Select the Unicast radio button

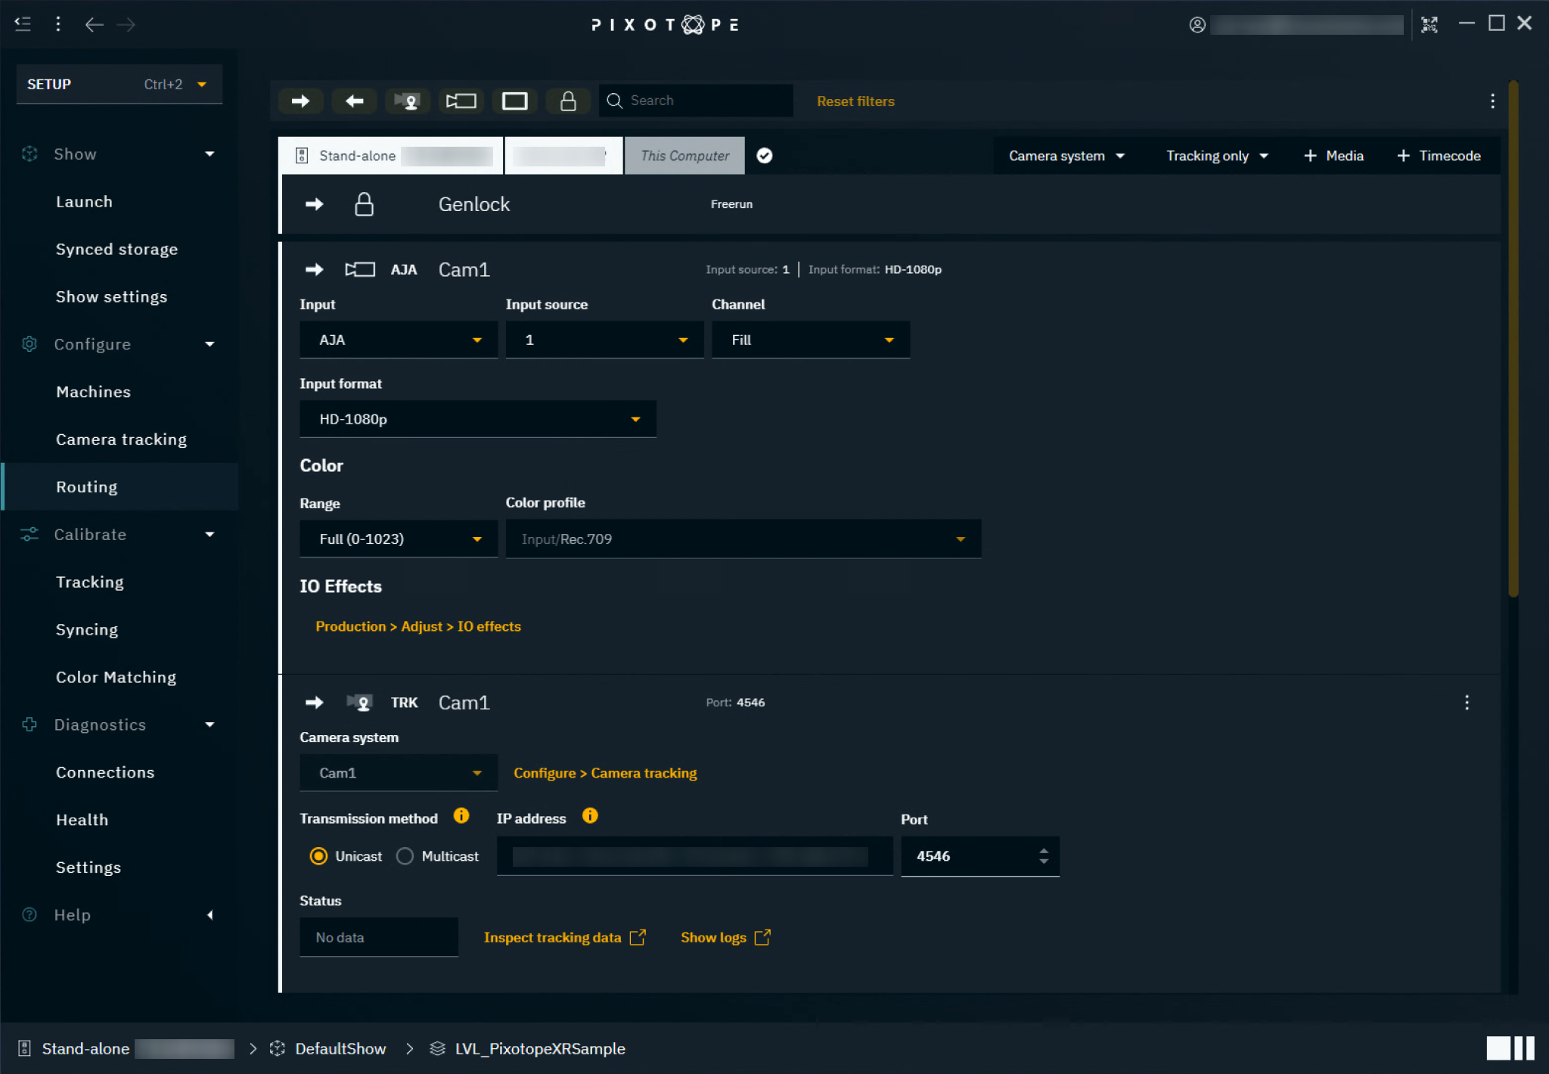[318, 856]
